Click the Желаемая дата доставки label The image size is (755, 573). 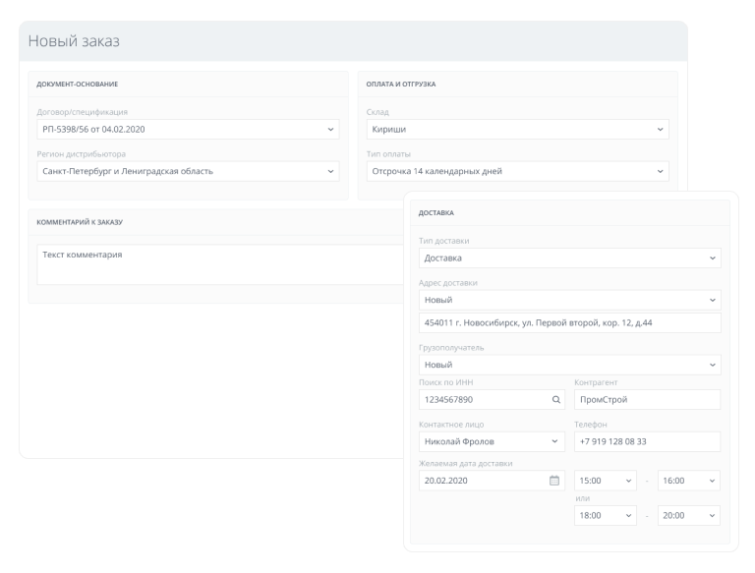pos(466,464)
